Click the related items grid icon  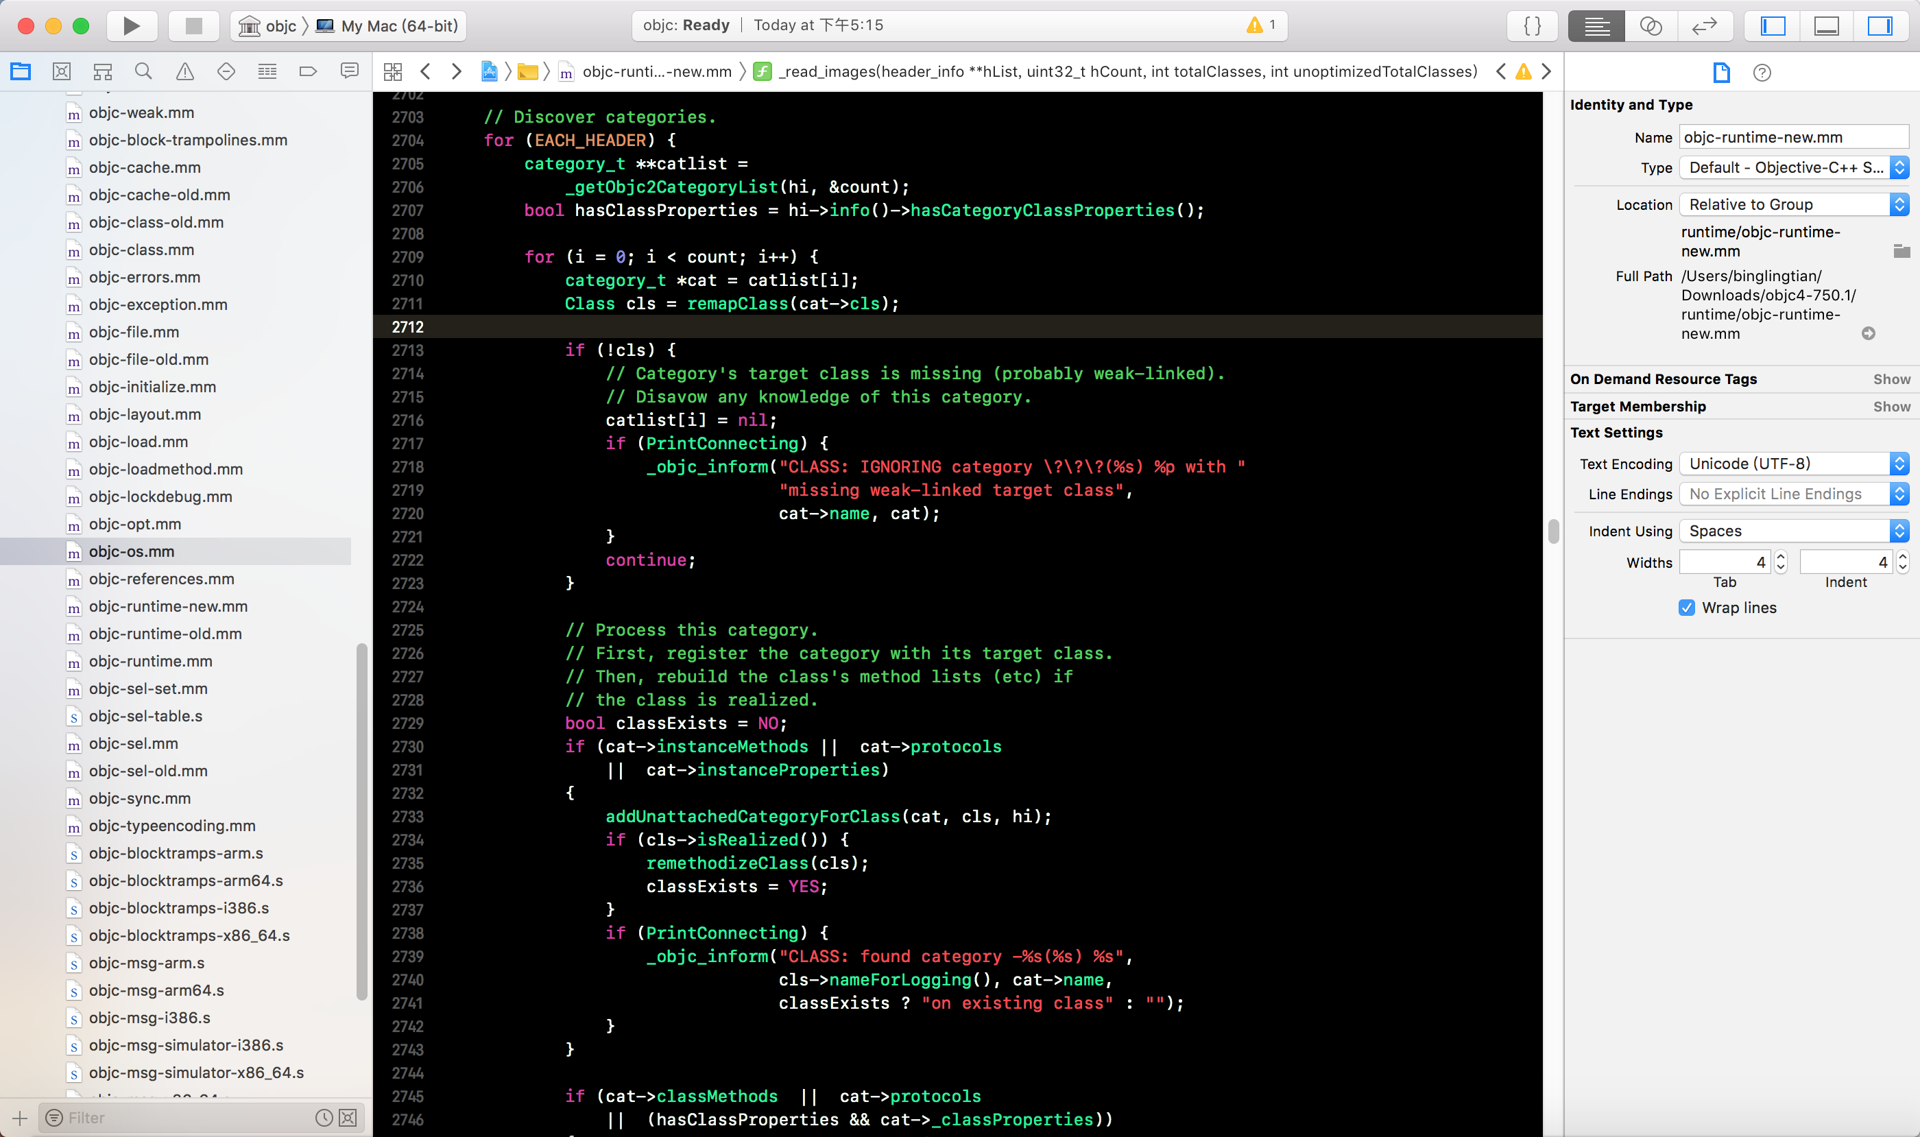pos(393,71)
